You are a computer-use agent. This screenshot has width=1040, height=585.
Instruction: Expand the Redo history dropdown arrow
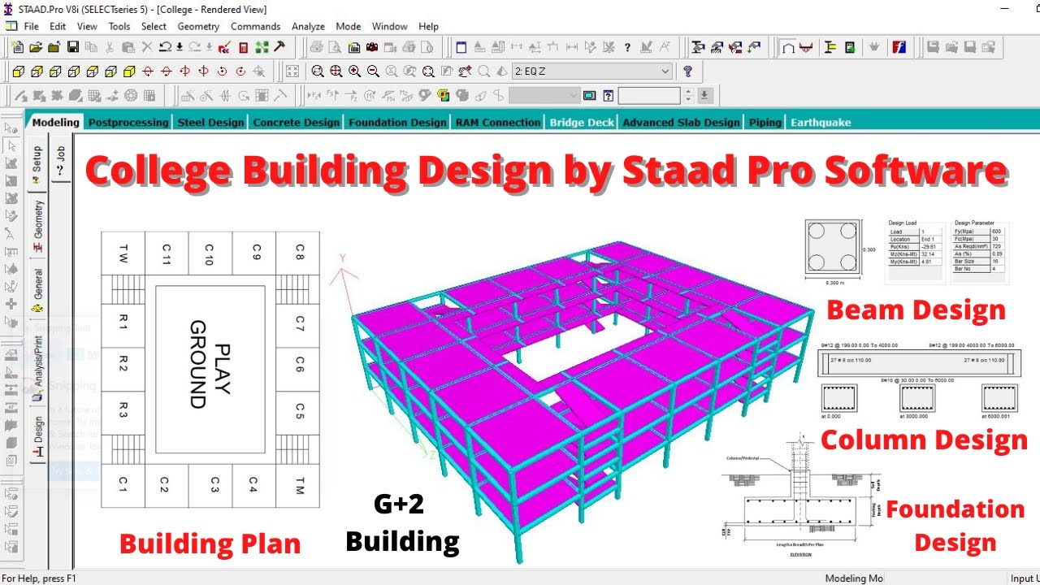click(209, 47)
